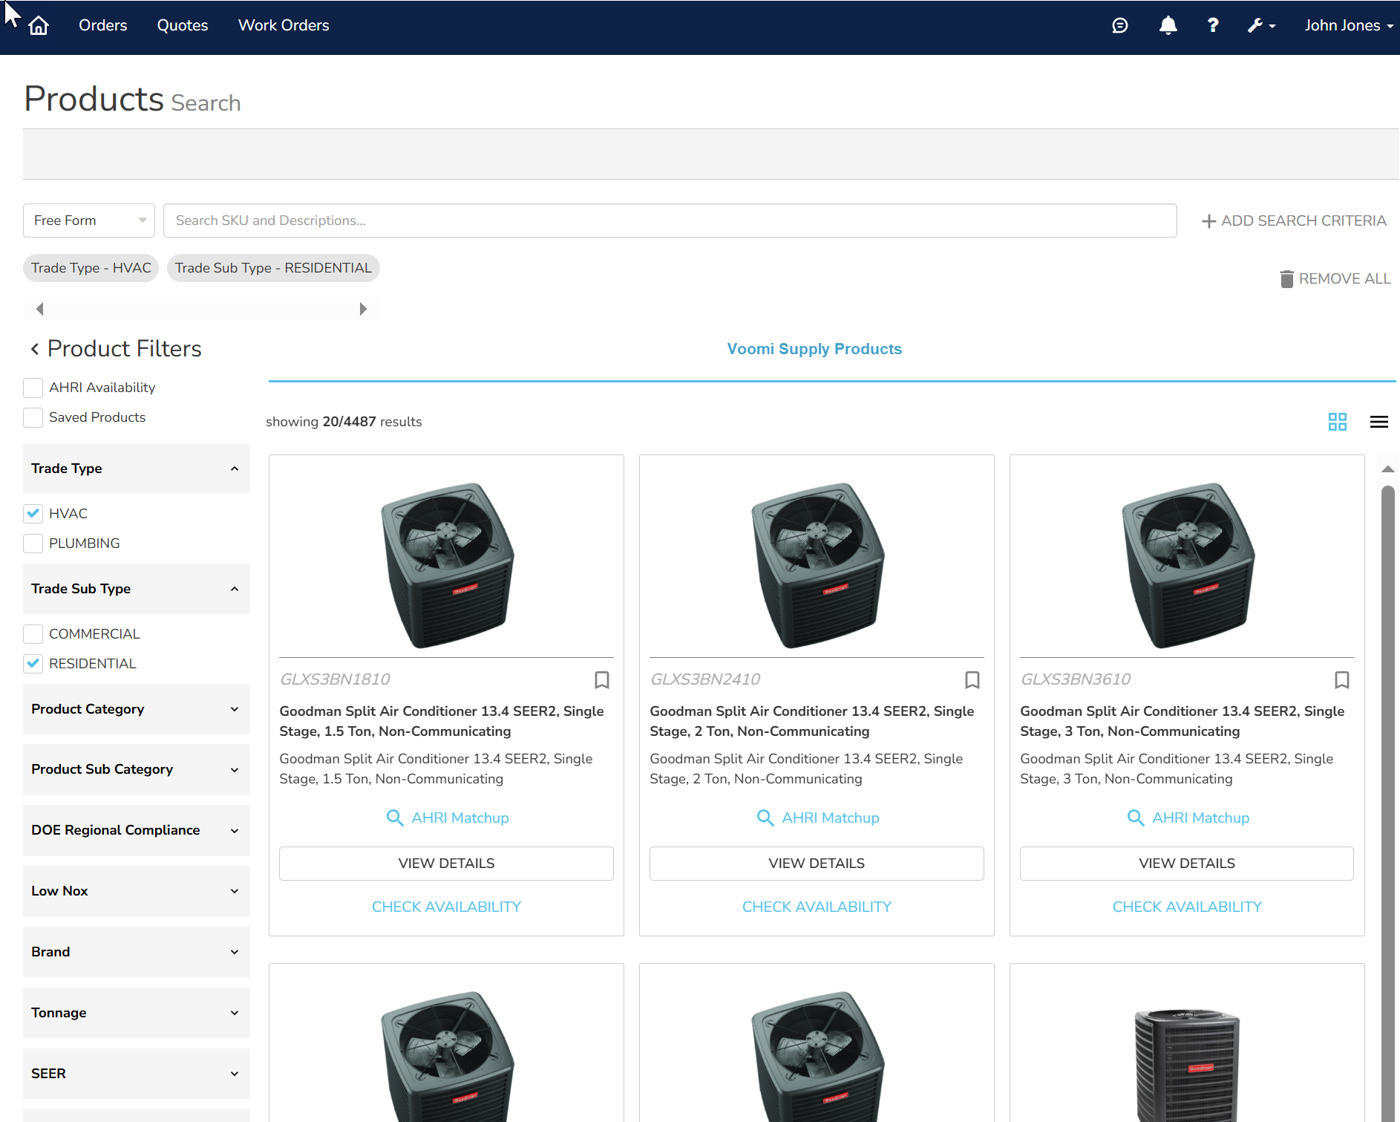This screenshot has height=1122, width=1400.
Task: Switch to grid view layout
Action: (1338, 422)
